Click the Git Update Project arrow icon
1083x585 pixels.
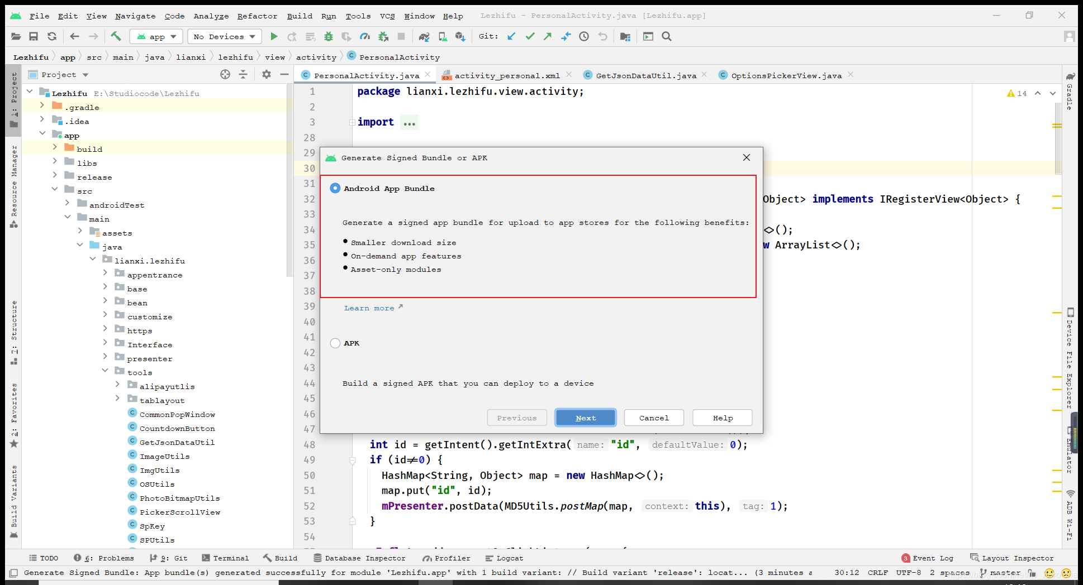point(511,37)
